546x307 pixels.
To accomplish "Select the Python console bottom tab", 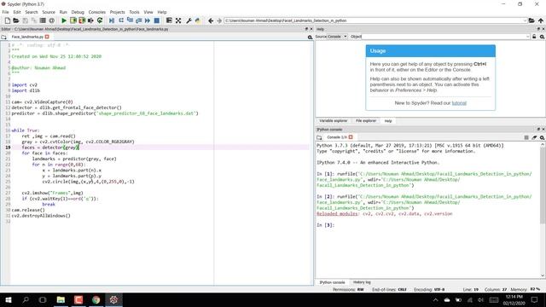I will tap(332, 282).
